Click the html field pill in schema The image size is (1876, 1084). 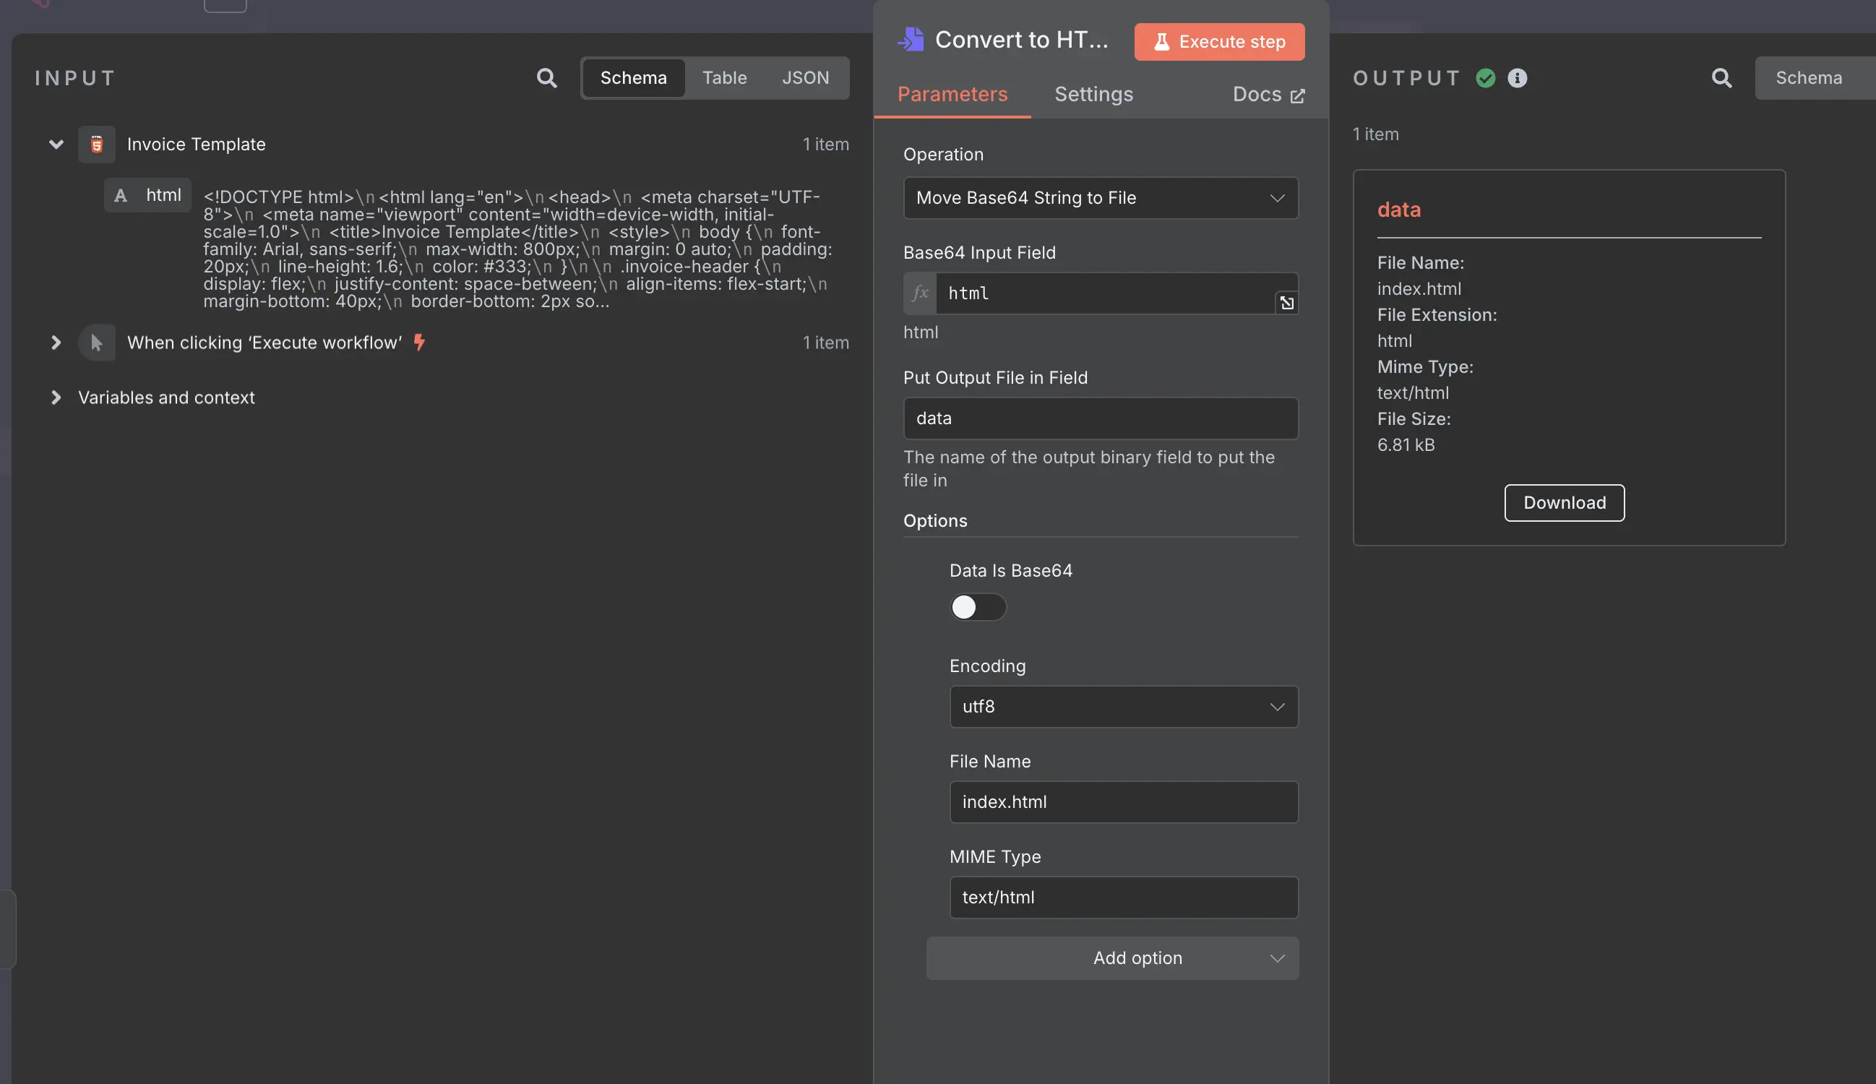147,195
